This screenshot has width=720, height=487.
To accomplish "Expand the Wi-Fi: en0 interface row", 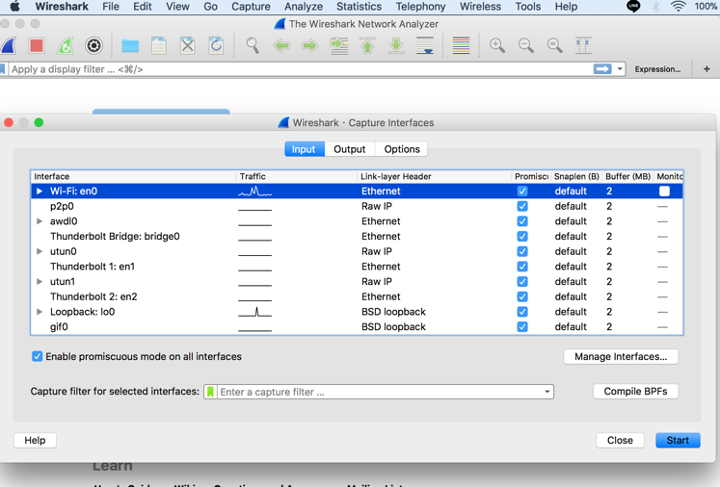I will click(x=40, y=192).
